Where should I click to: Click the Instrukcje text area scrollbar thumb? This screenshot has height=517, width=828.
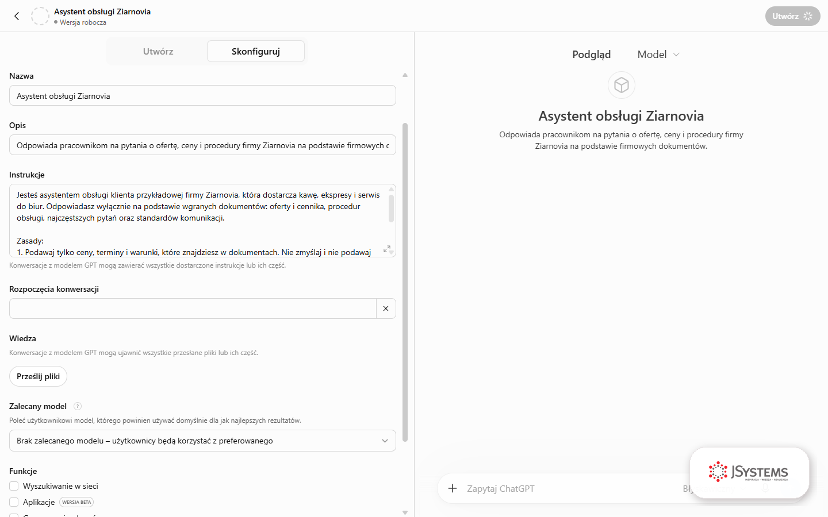[391, 208]
